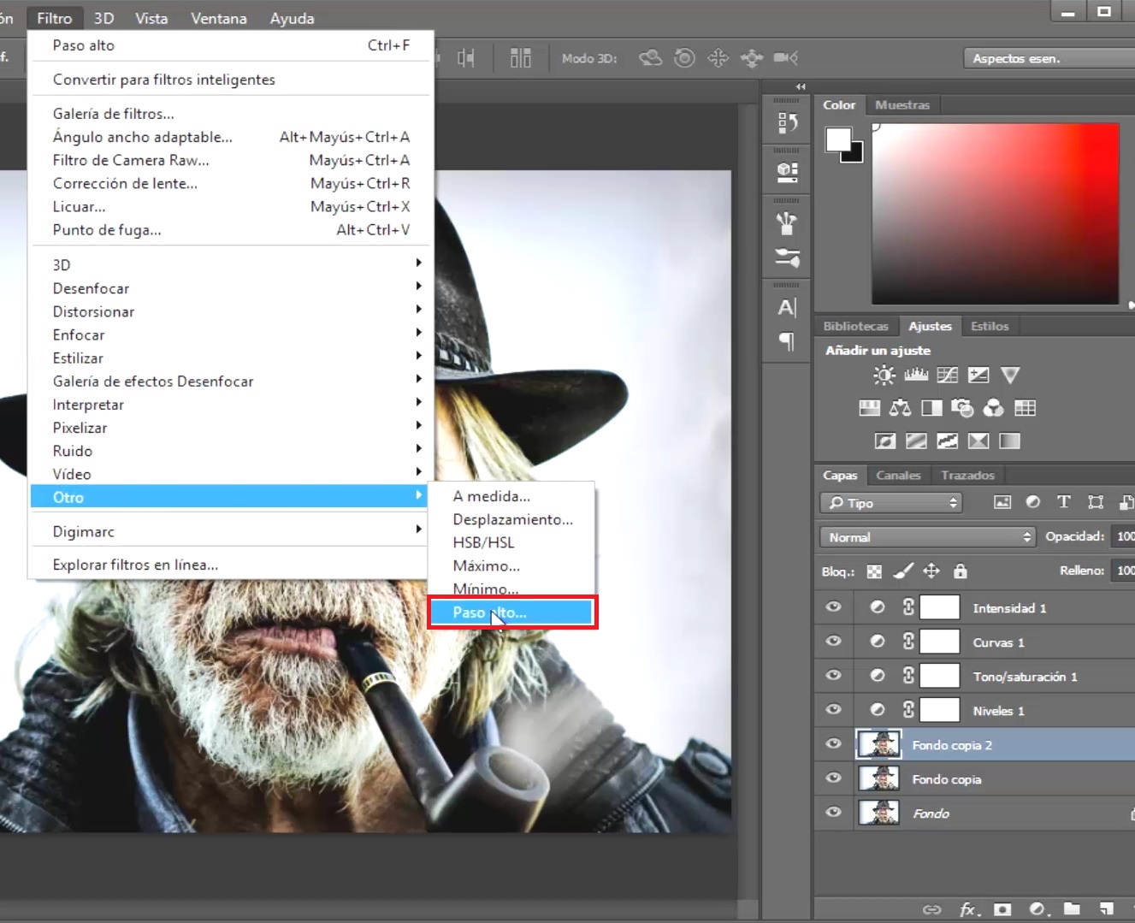Add a Brightness/Contrast adjustment

coord(884,375)
